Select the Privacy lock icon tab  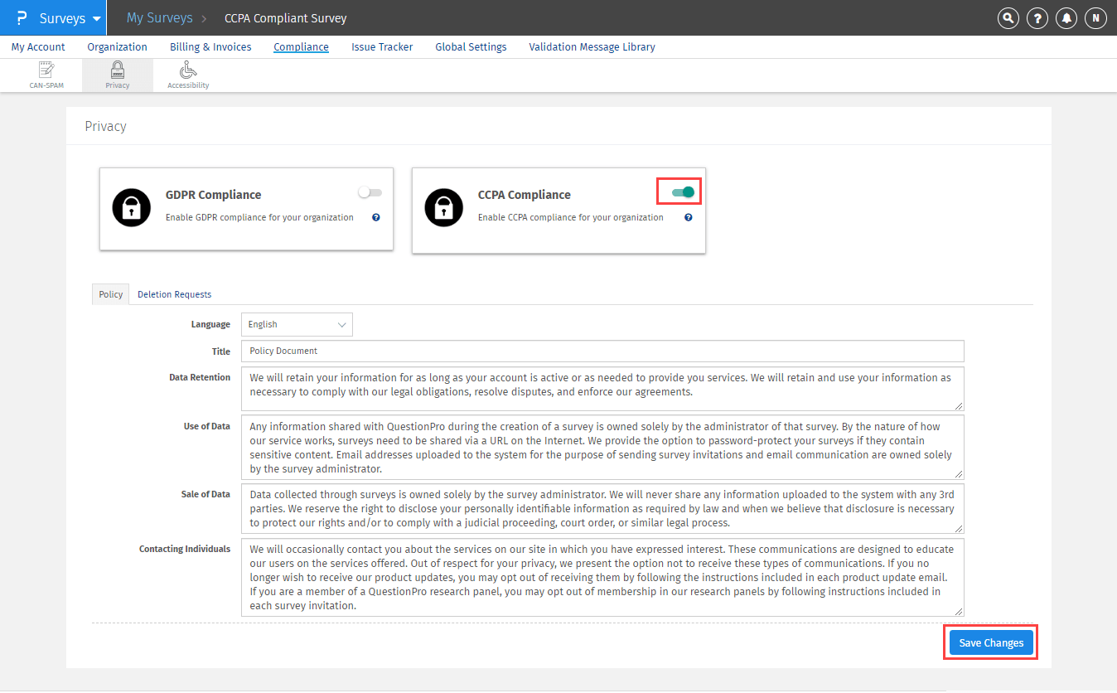pyautogui.click(x=118, y=75)
